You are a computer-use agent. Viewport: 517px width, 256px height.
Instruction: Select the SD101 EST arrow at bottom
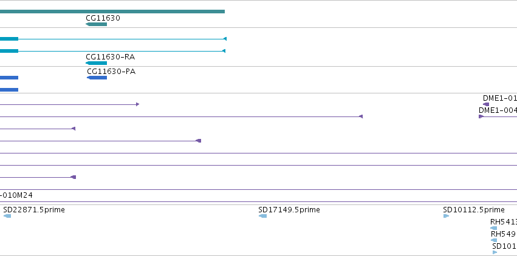click(495, 252)
